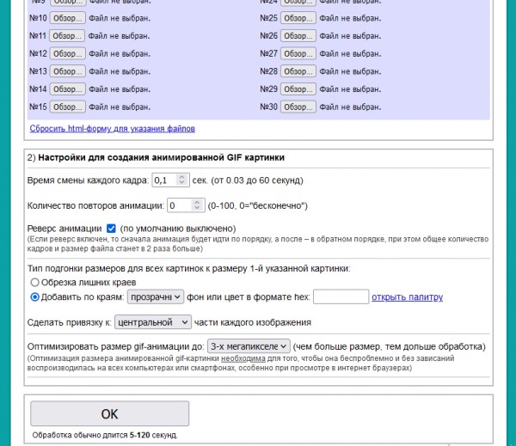Open the 3-х мегапикселей optimization dropdown

249,346
